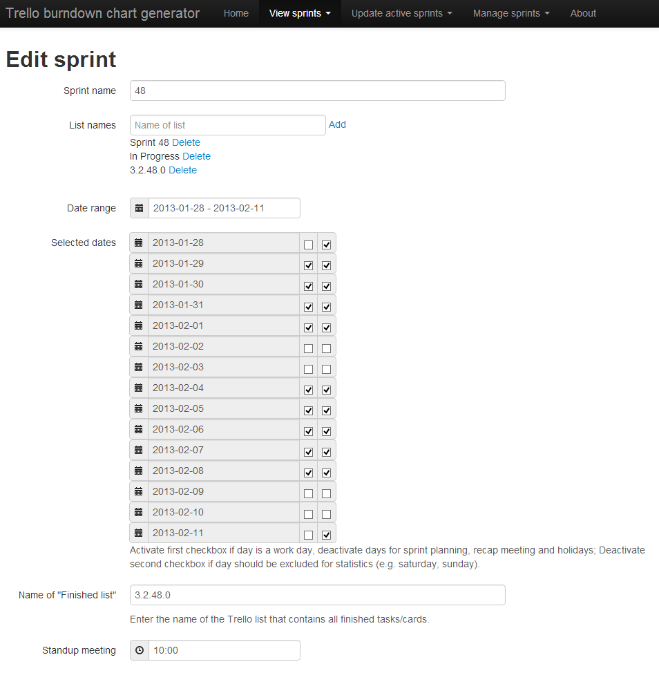
Task: Check work day checkbox for 2013-02-09
Action: 308,493
